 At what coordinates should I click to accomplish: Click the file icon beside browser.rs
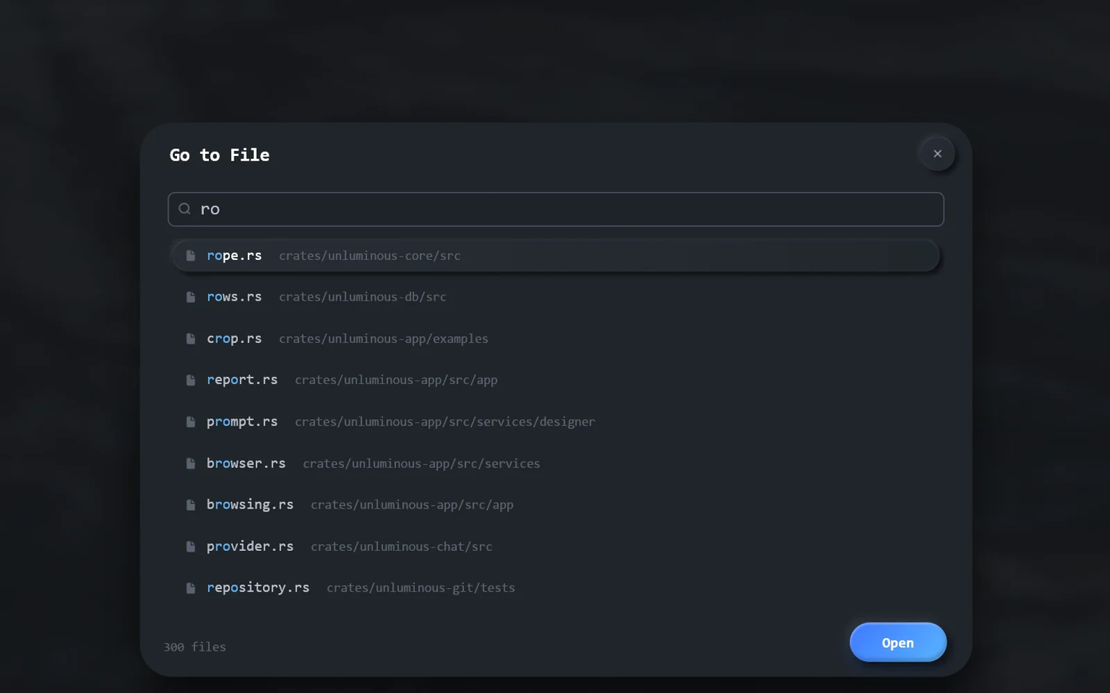[x=191, y=464]
